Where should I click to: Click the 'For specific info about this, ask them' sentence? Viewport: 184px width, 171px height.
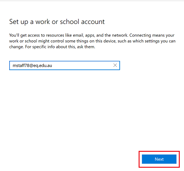click(x=60, y=47)
